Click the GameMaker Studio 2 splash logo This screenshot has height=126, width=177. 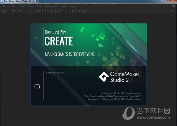tap(119, 77)
